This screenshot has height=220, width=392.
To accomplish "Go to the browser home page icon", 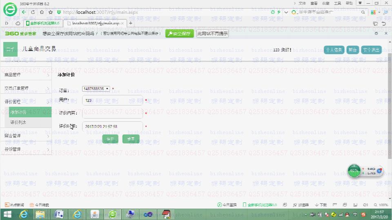I will [x=42, y=12].
